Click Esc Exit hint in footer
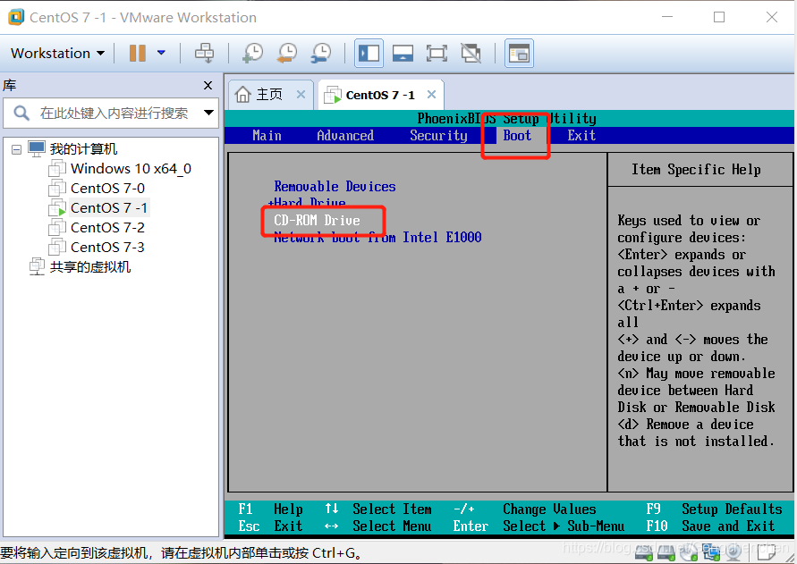 [x=270, y=526]
